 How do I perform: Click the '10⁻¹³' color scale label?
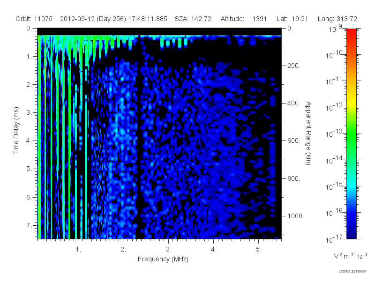(335, 134)
